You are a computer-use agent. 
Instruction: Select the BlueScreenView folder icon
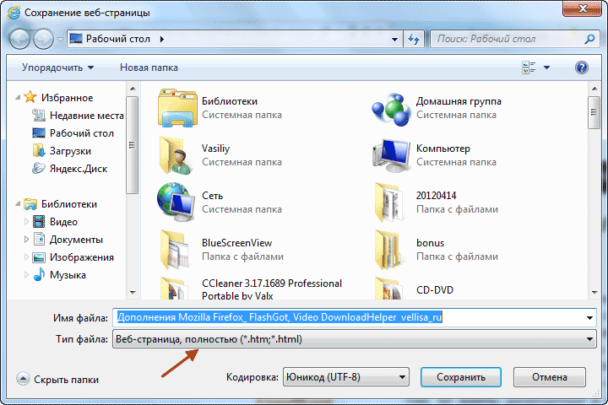click(176, 250)
